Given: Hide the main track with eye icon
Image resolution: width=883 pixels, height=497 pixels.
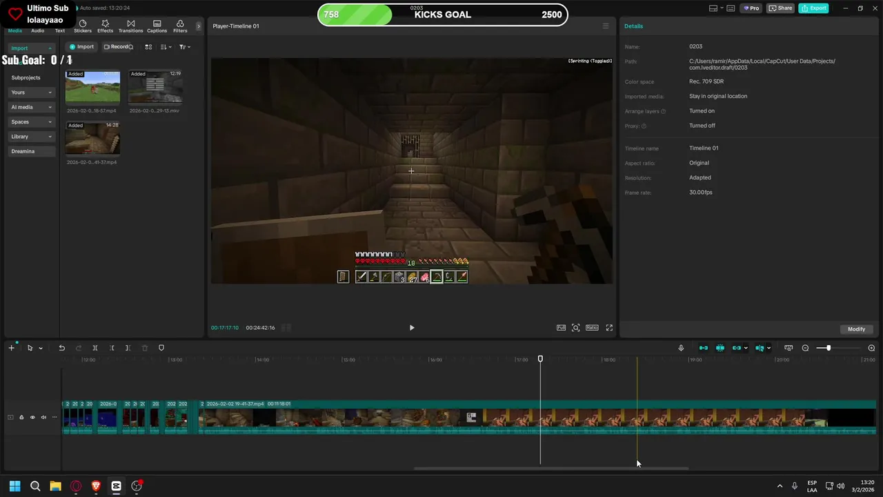Looking at the screenshot, I should 32,417.
